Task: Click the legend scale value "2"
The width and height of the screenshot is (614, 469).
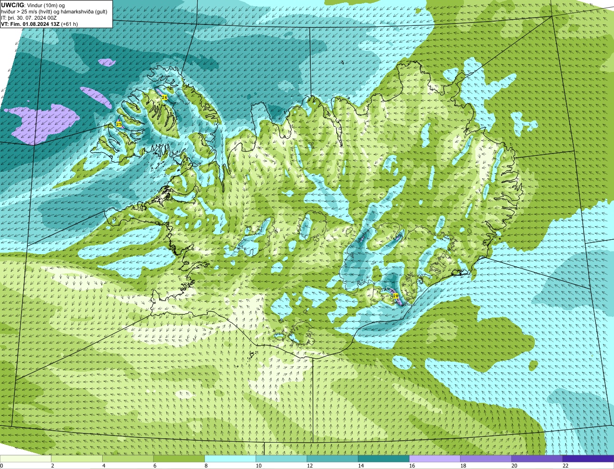Action: pyautogui.click(x=52, y=466)
